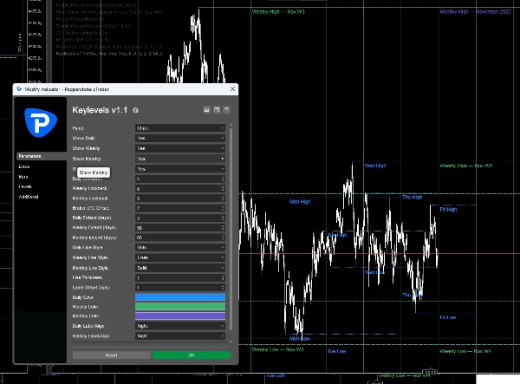
Task: Click 'Weekly Low — Nov W3' chart label
Action: (278, 349)
